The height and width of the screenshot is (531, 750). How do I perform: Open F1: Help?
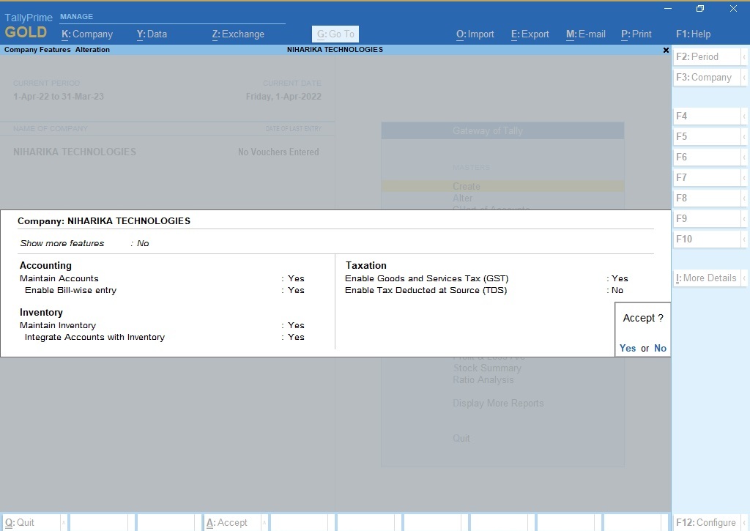click(693, 34)
